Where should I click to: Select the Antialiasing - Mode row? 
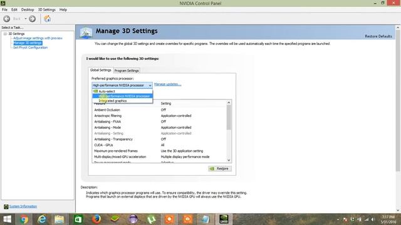(x=159, y=127)
